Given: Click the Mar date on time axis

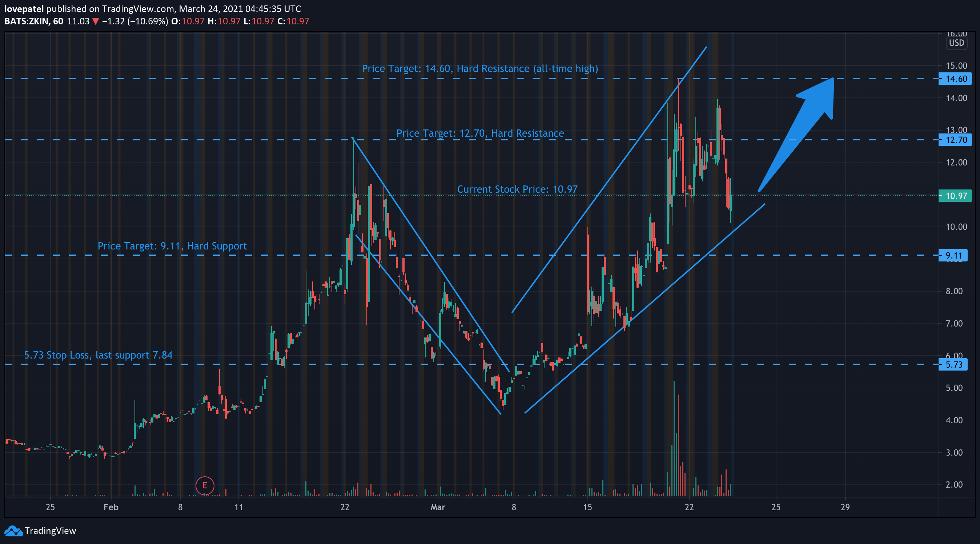Looking at the screenshot, I should coord(438,507).
